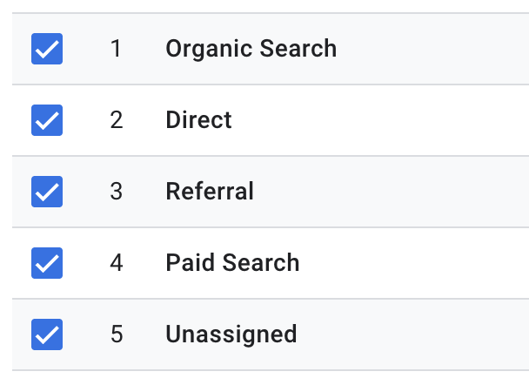Click row number 5
Image resolution: width=529 pixels, height=385 pixels.
(x=117, y=334)
